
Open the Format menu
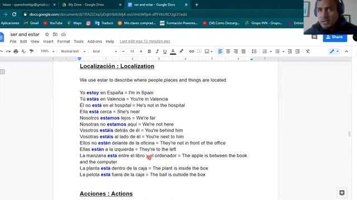pos(64,42)
